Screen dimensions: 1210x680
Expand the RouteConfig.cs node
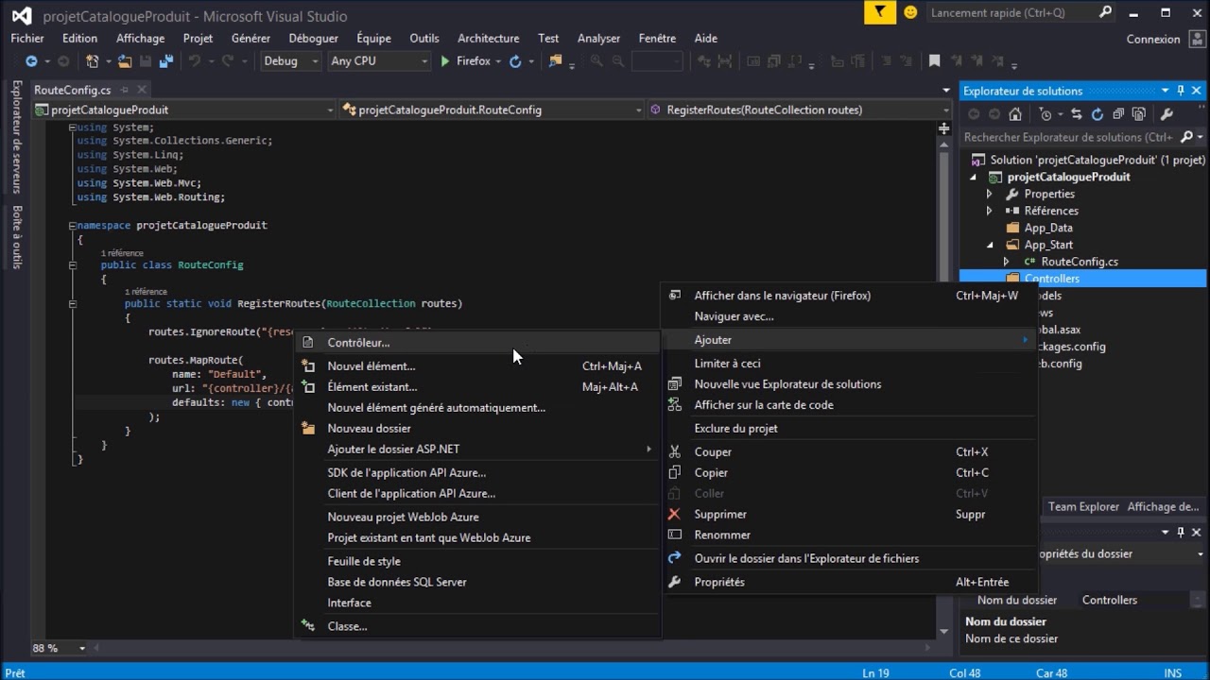point(1006,262)
